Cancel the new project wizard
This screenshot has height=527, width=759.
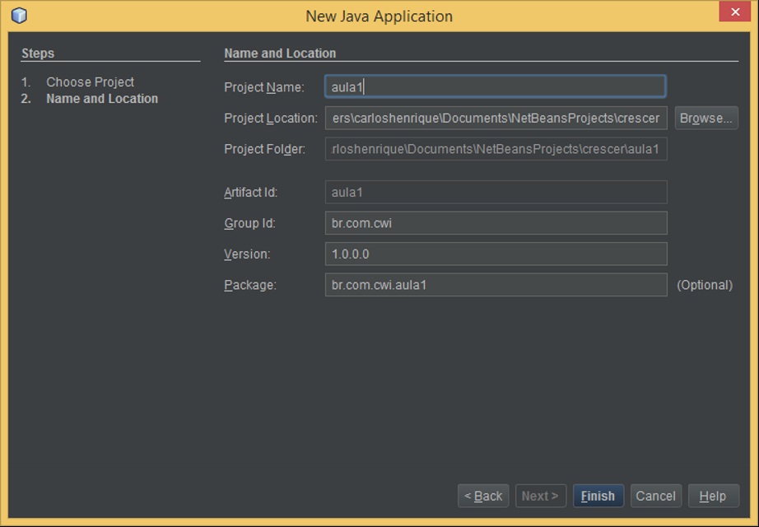(656, 496)
